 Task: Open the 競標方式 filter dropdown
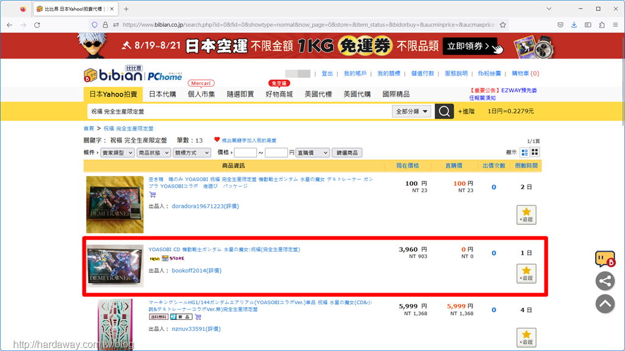(x=192, y=152)
